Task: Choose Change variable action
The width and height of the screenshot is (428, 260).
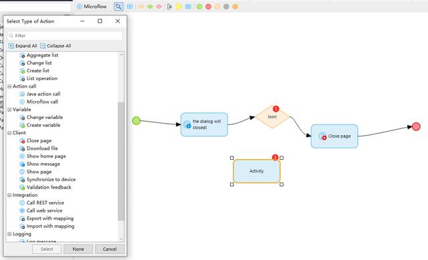Action: pos(41,118)
